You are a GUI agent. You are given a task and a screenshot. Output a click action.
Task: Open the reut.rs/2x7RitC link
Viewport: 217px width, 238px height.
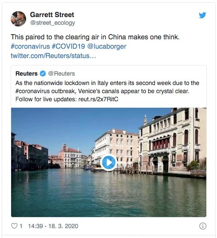(x=98, y=99)
